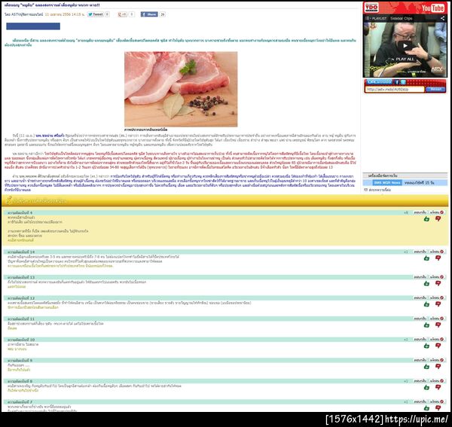452x427 pixels.
Task: Click the SMS MGR News banner
Action: pos(387,183)
